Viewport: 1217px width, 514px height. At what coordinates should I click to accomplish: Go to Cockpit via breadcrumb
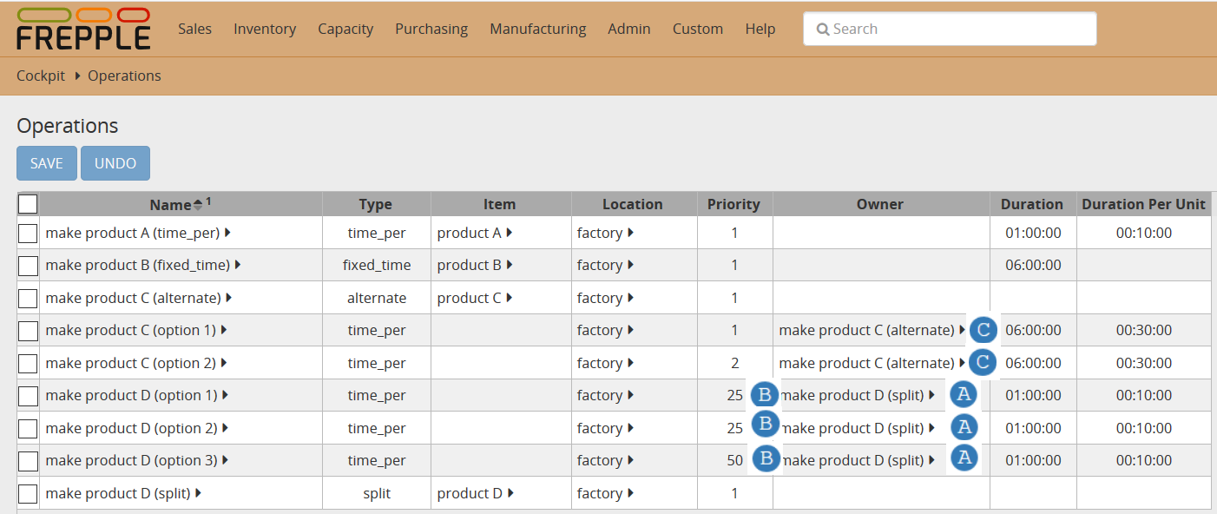tap(41, 76)
